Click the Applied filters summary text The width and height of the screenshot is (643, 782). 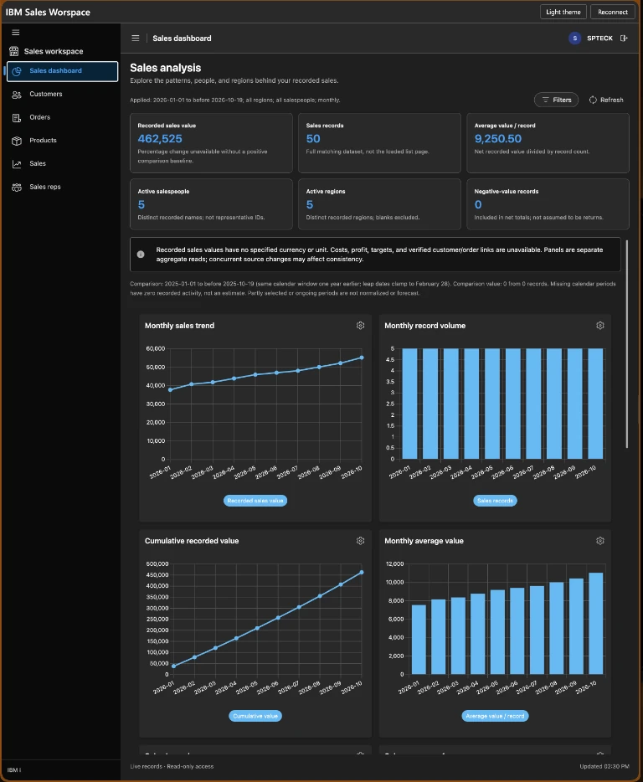click(235, 100)
